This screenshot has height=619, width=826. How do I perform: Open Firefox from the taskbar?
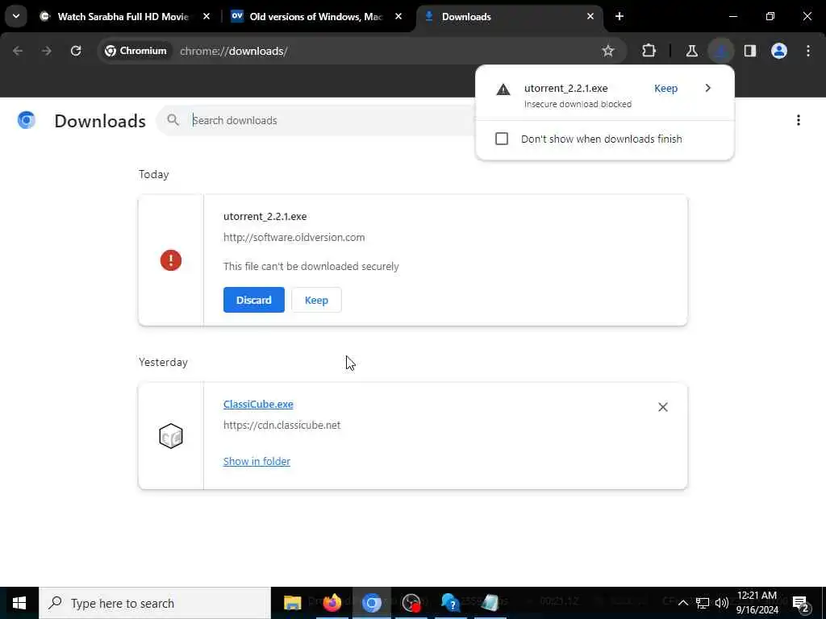pyautogui.click(x=332, y=603)
